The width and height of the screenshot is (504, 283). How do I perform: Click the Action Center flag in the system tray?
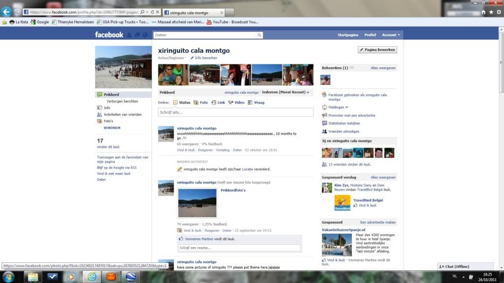(471, 277)
